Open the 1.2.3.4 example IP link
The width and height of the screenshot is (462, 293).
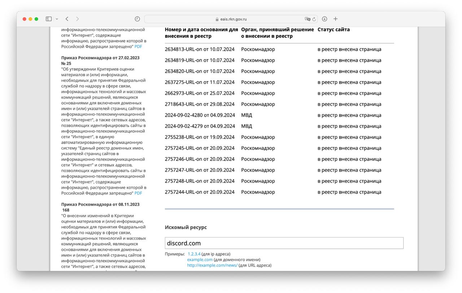(x=194, y=254)
